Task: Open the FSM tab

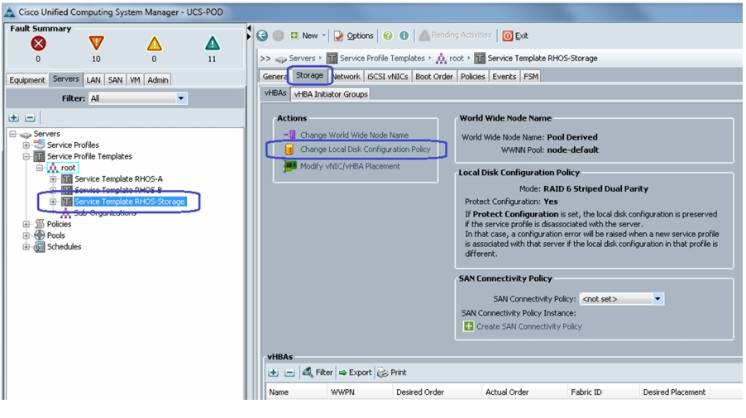Action: pos(530,77)
